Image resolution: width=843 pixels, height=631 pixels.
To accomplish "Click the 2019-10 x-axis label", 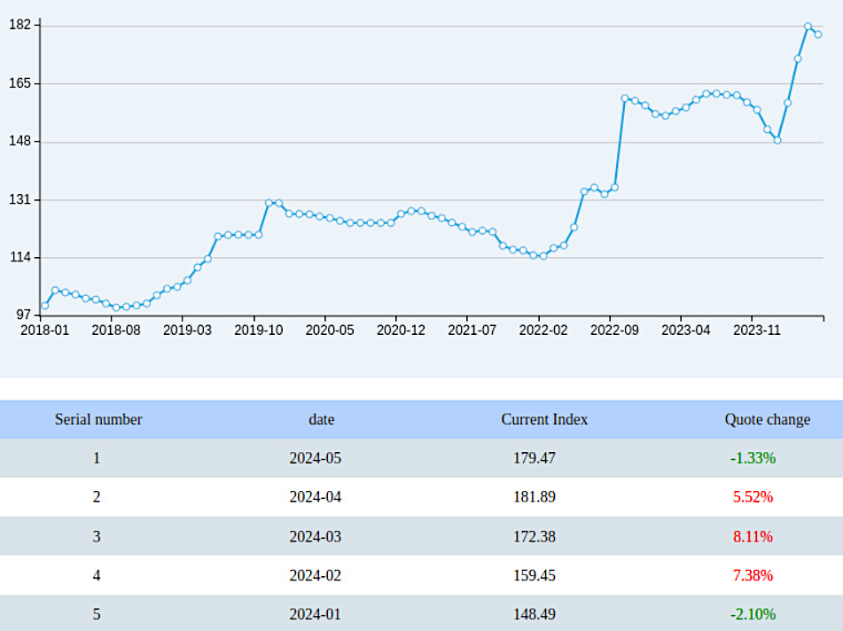I will pyautogui.click(x=258, y=330).
